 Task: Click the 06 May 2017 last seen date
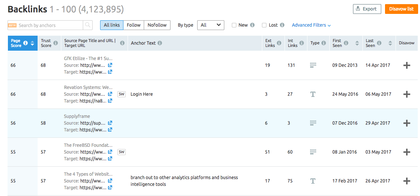378,94
